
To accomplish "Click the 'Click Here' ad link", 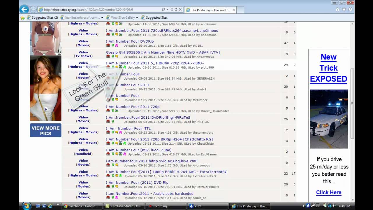I will pyautogui.click(x=329, y=192).
